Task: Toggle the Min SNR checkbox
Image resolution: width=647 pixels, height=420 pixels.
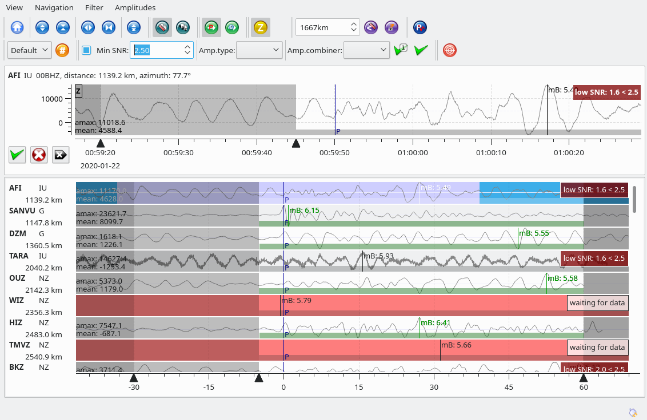Action: (86, 50)
